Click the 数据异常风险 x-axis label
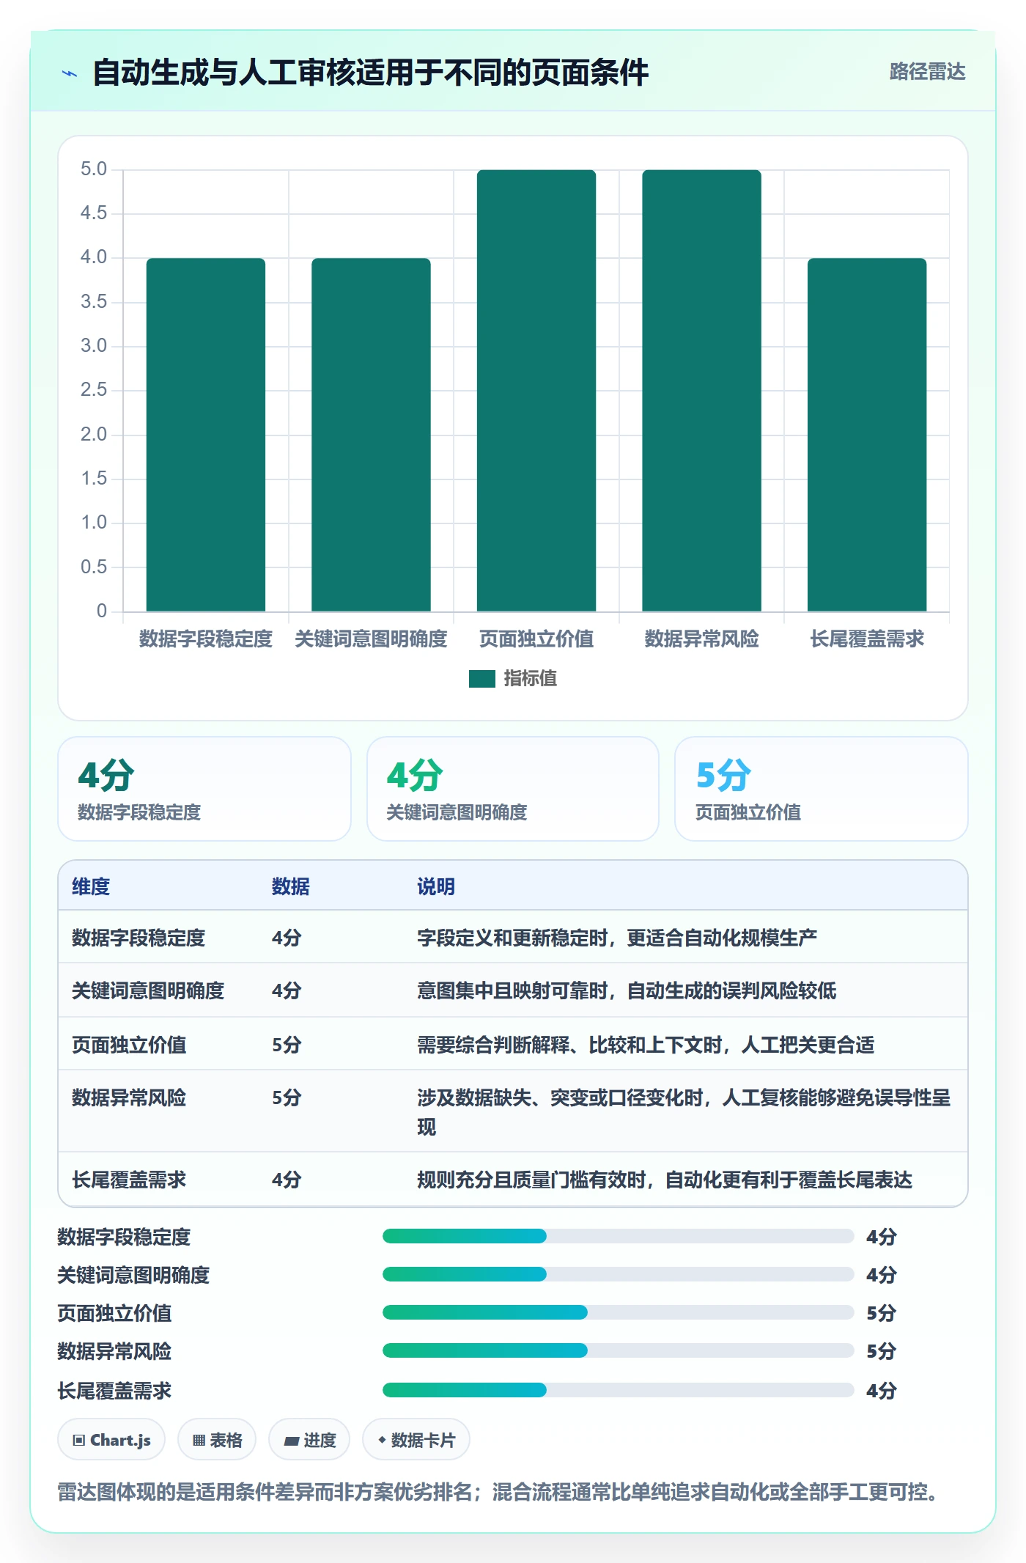Screen dimensions: 1026x1563 (x=702, y=639)
